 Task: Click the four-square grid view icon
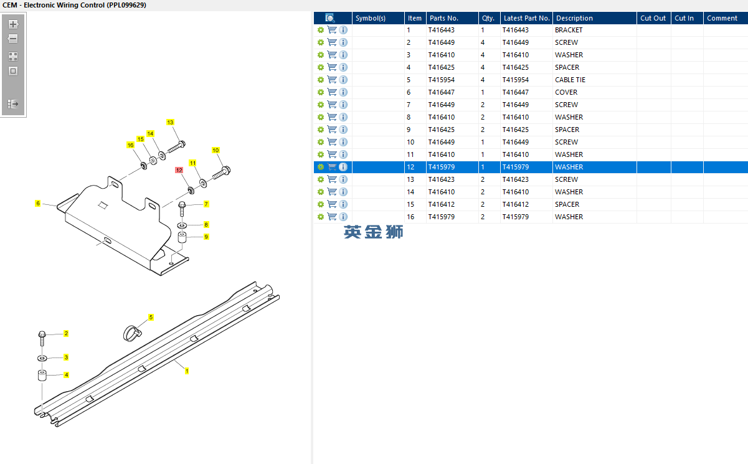coord(13,56)
